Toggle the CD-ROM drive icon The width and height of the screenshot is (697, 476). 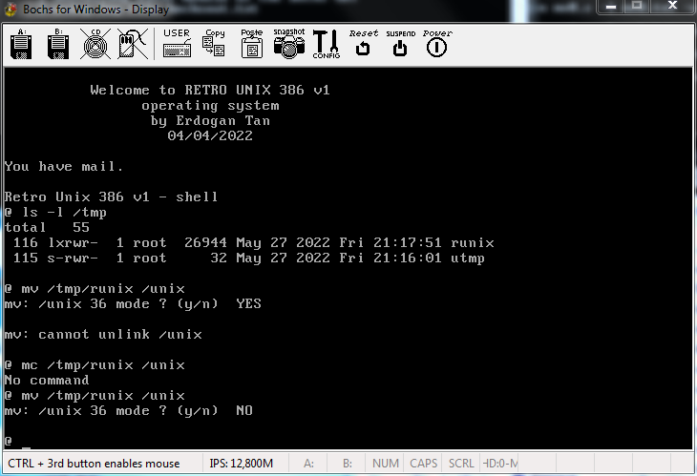point(95,45)
